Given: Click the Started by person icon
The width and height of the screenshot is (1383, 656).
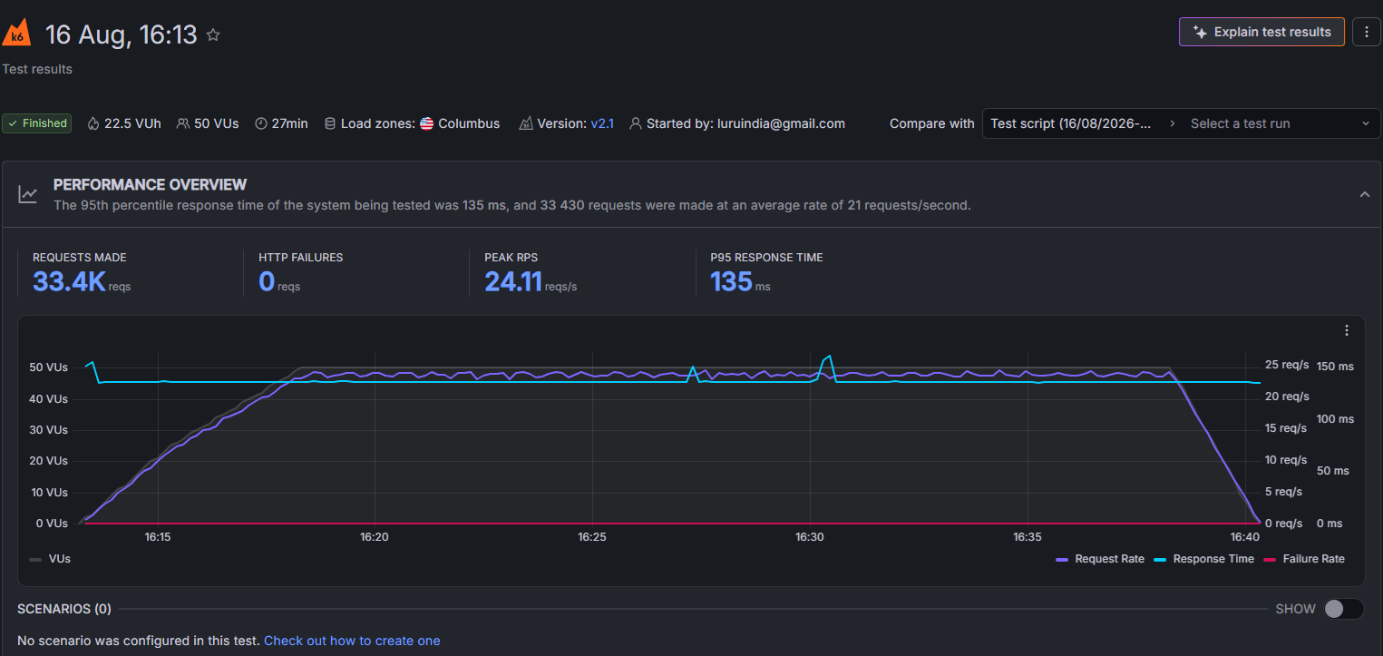Looking at the screenshot, I should pyautogui.click(x=636, y=123).
